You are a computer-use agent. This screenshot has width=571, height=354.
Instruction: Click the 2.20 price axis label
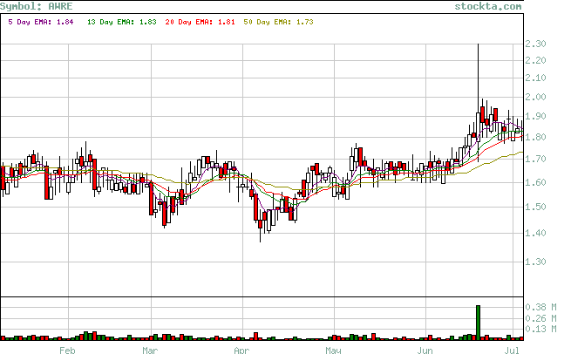tap(535, 60)
